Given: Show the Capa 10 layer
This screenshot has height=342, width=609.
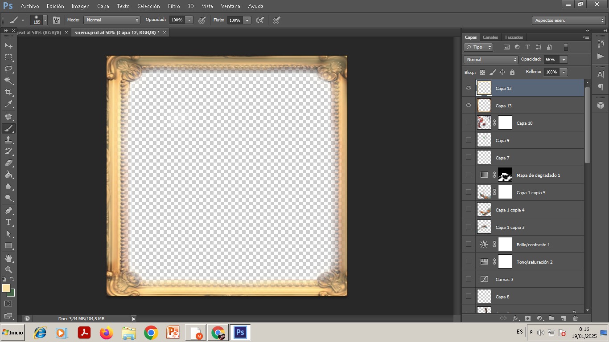Looking at the screenshot, I should (468, 122).
